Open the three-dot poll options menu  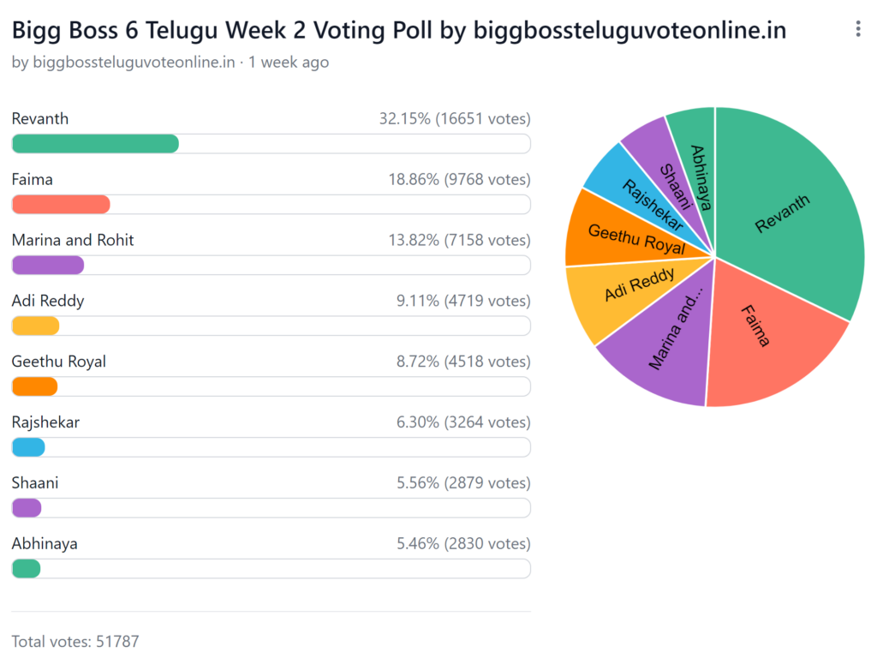[x=857, y=29]
